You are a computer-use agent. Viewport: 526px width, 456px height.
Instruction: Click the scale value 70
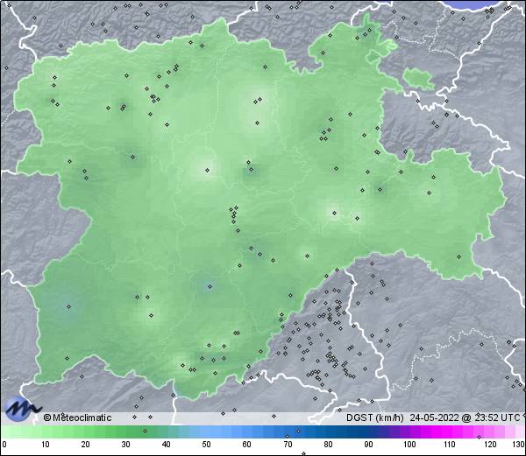pos(288,445)
